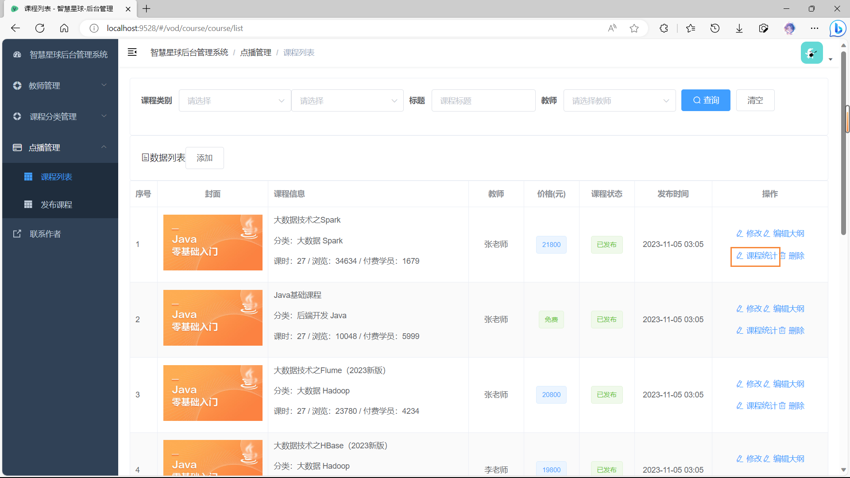
Task: Click browser refresh icon
Action: point(40,28)
